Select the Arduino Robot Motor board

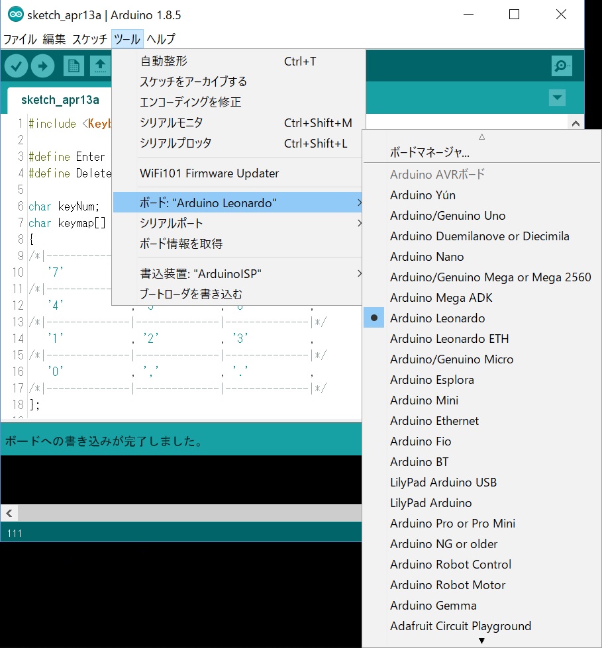[x=481, y=584]
